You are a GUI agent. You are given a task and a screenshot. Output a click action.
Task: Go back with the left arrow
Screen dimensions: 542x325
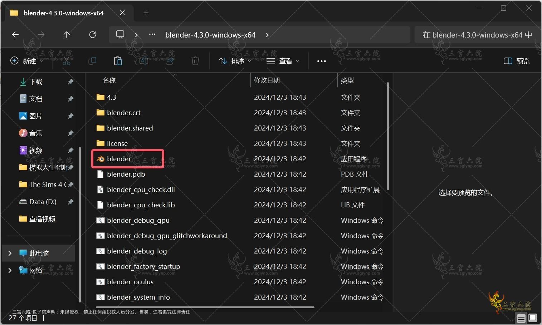tap(15, 35)
